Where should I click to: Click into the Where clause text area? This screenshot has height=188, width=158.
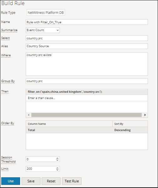tap(87, 64)
